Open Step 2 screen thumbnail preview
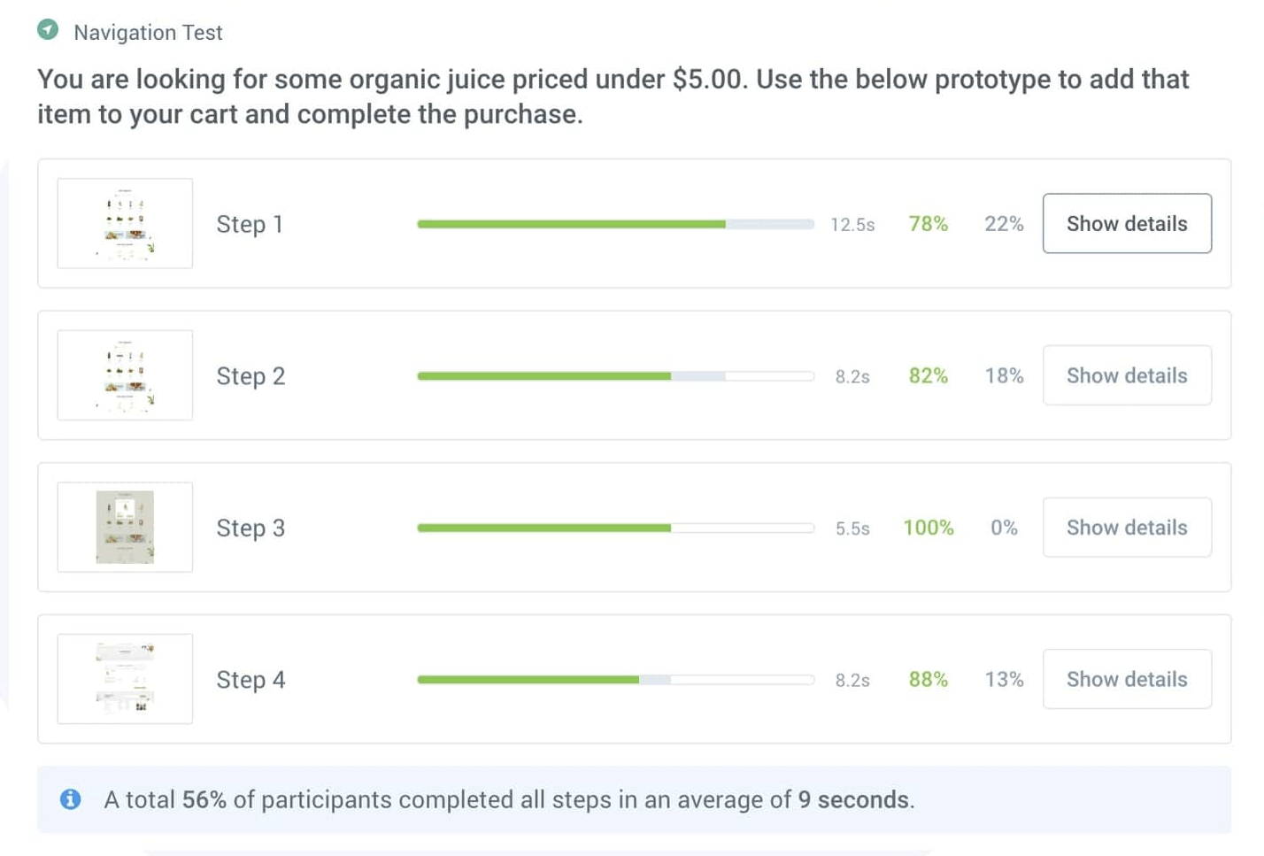Screen dimensions: 1264x856 (124, 375)
